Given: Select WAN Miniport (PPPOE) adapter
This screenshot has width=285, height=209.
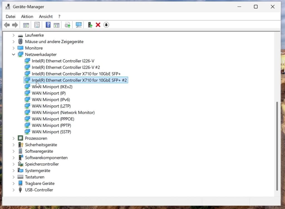Looking at the screenshot, I should click(53, 119).
